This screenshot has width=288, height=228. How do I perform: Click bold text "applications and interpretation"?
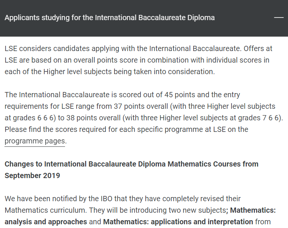178,222
